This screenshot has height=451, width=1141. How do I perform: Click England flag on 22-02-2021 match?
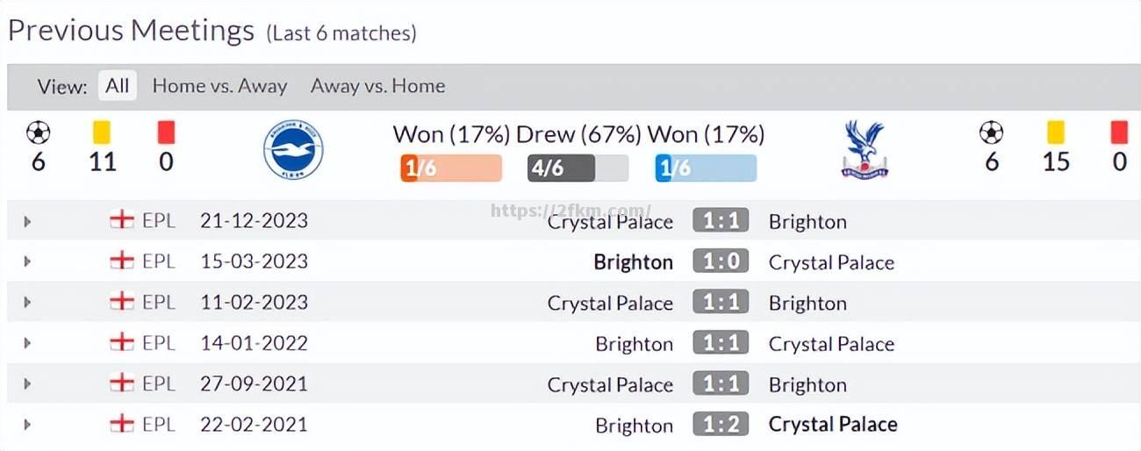(122, 425)
